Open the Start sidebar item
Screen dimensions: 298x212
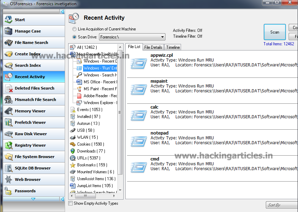point(34,20)
